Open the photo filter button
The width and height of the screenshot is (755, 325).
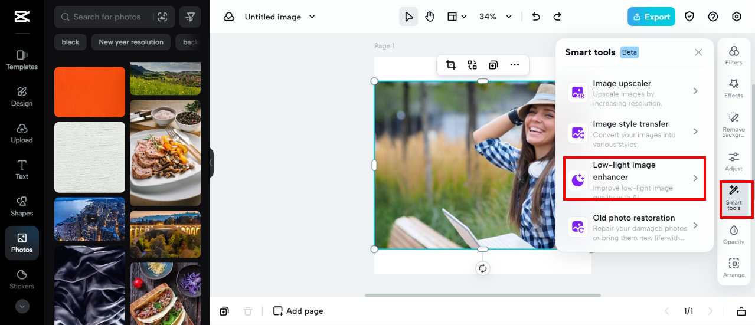[190, 17]
